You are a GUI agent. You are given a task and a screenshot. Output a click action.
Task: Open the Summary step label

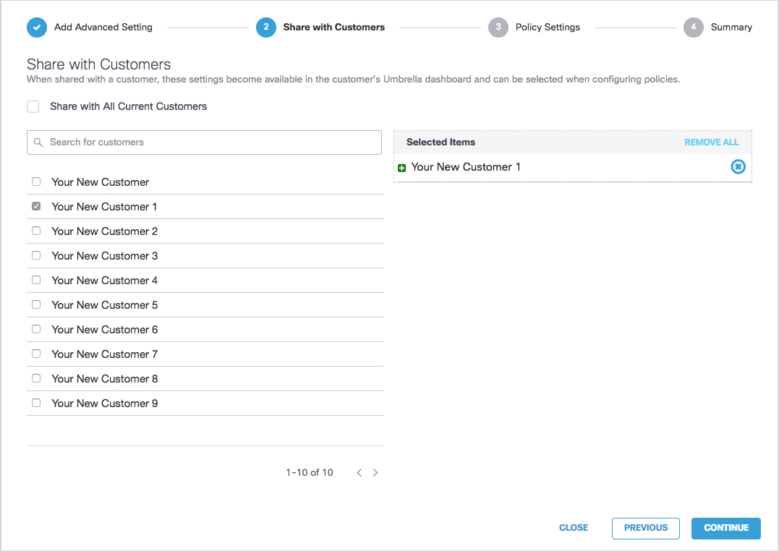coord(731,27)
